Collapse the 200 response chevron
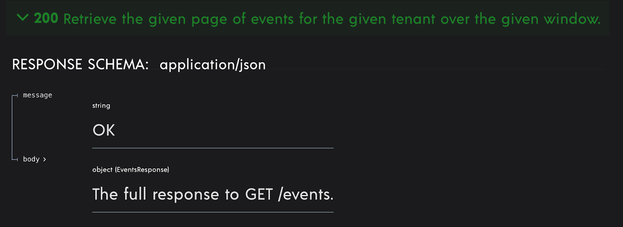This screenshot has width=623, height=227. [23, 18]
